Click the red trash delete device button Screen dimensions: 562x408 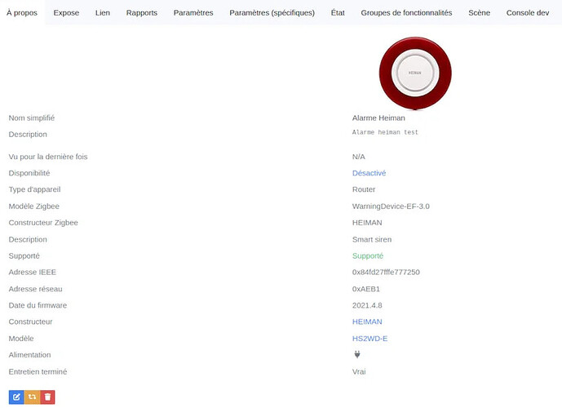pos(47,397)
